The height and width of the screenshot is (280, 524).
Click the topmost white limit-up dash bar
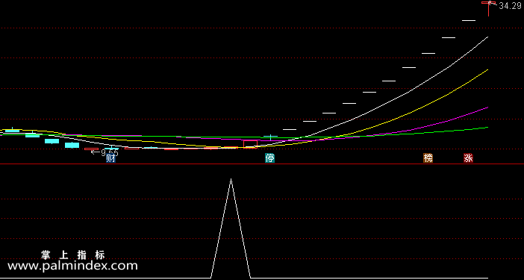click(469, 20)
